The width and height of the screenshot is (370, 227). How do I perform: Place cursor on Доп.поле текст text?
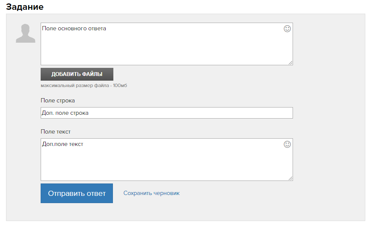[x=62, y=144]
